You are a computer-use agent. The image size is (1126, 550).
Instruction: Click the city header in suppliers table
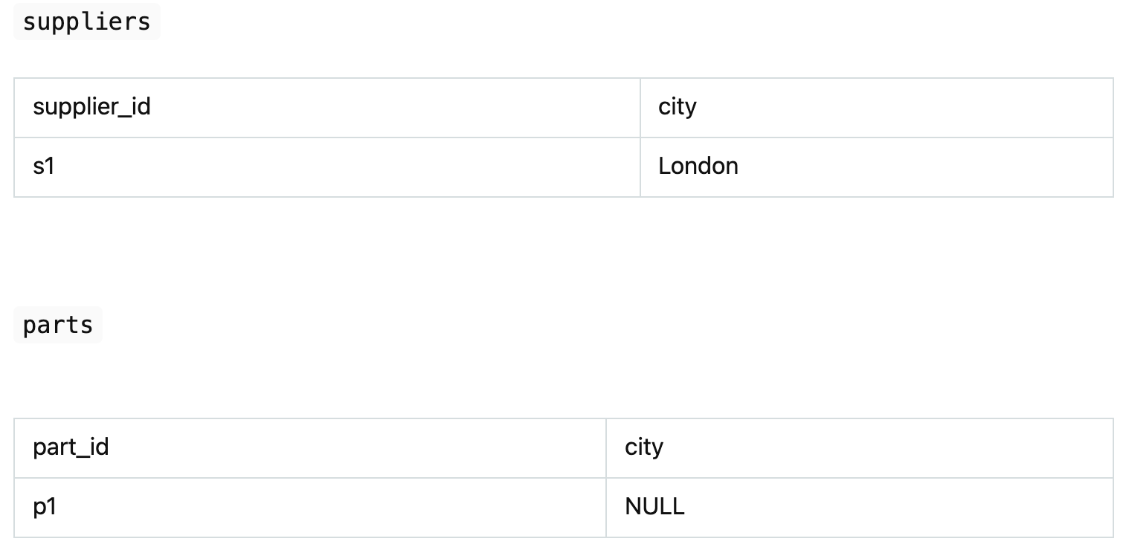tap(678, 107)
